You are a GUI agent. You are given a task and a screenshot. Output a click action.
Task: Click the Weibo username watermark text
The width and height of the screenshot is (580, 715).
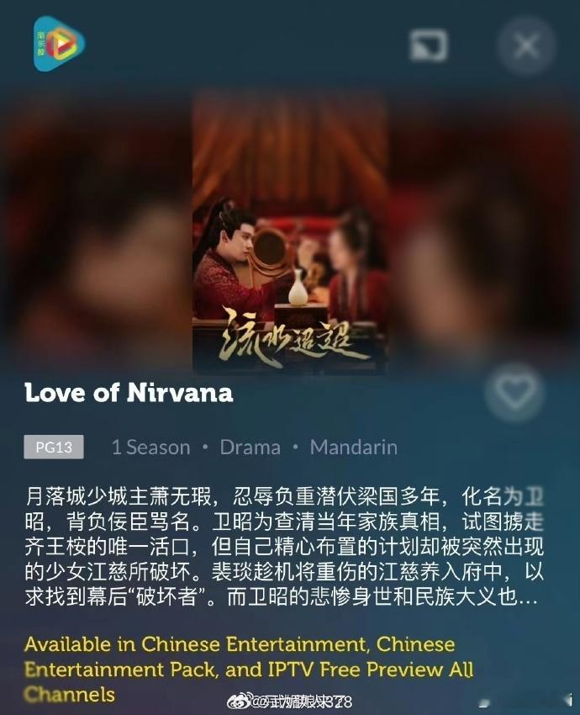[303, 702]
